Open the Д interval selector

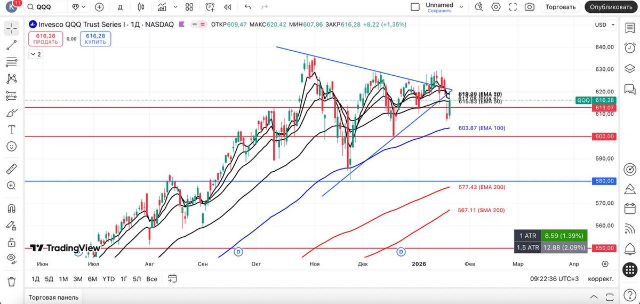(x=120, y=7)
